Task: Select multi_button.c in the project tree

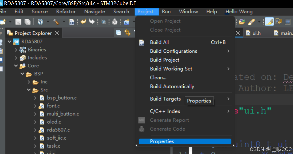Action: tap(63, 114)
